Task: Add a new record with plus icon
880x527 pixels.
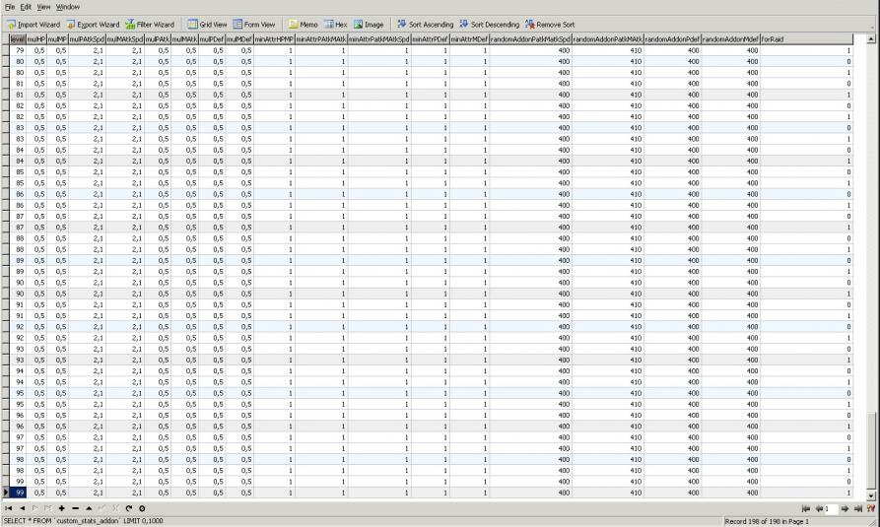Action: pyautogui.click(x=61, y=508)
